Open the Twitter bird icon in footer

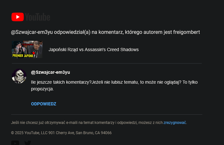tap(28, 143)
